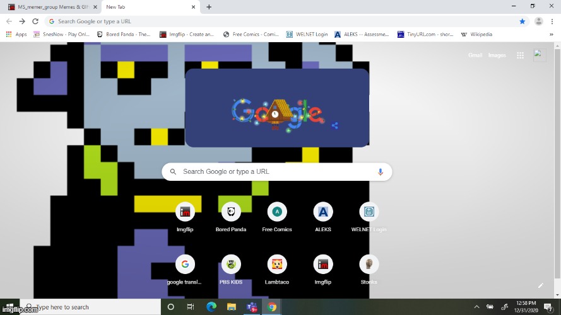
Task: Click the customize page pencil icon
Action: [541, 285]
